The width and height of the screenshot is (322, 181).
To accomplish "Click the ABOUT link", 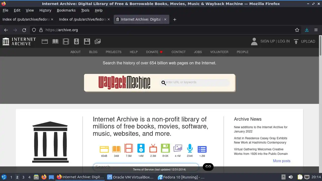I will pos(75,52).
